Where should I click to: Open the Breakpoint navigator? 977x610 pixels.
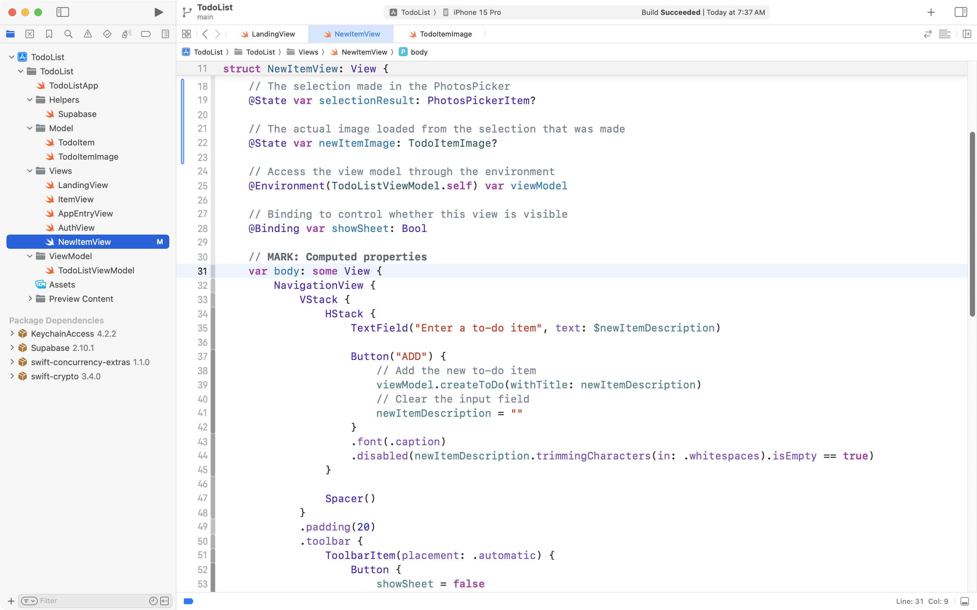click(146, 34)
